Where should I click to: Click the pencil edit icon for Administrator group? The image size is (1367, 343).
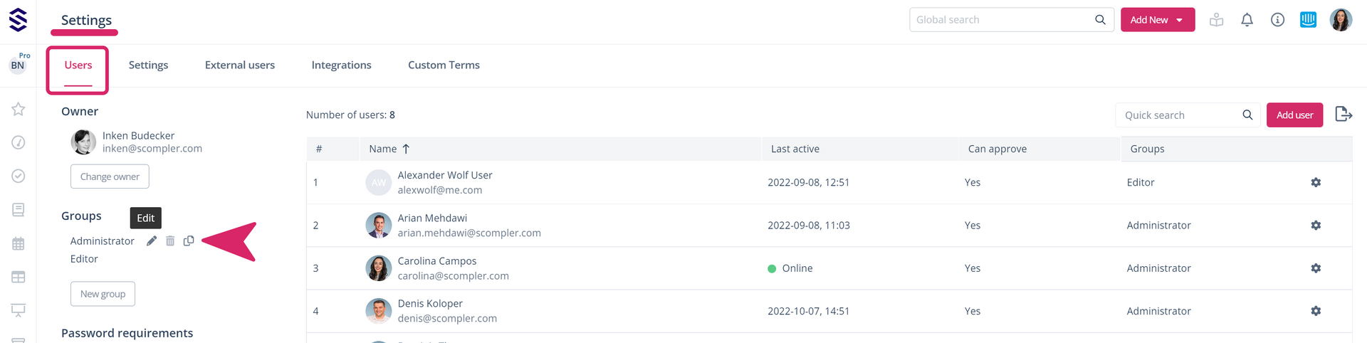click(x=152, y=241)
